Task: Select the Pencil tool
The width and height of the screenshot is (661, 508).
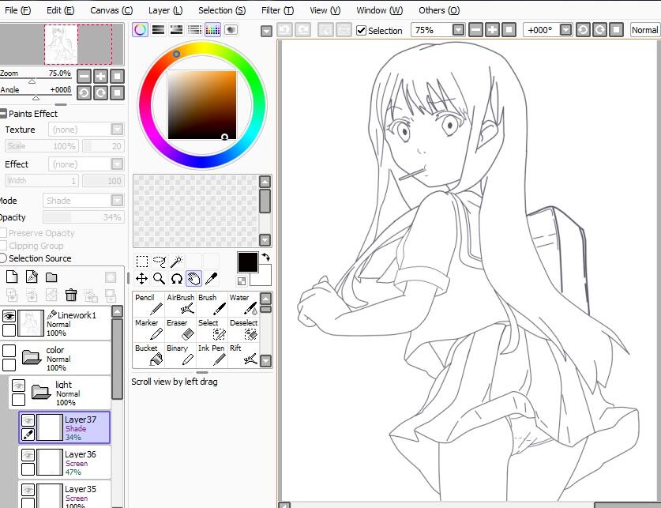Action: (148, 304)
